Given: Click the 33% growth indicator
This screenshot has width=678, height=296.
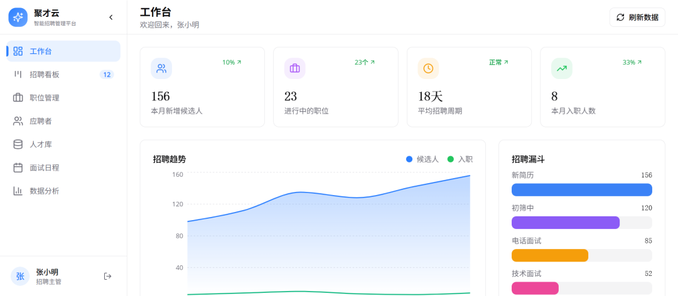Looking at the screenshot, I should 632,62.
